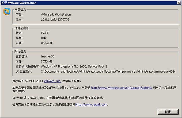Click the 主机名称: label

[x=22, y=56]
